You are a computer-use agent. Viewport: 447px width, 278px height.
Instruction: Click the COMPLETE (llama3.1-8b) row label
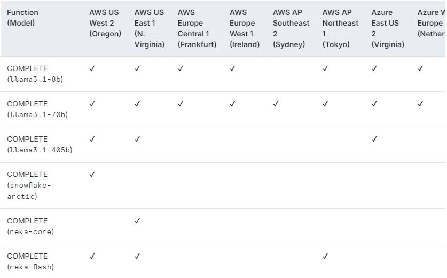35,74
